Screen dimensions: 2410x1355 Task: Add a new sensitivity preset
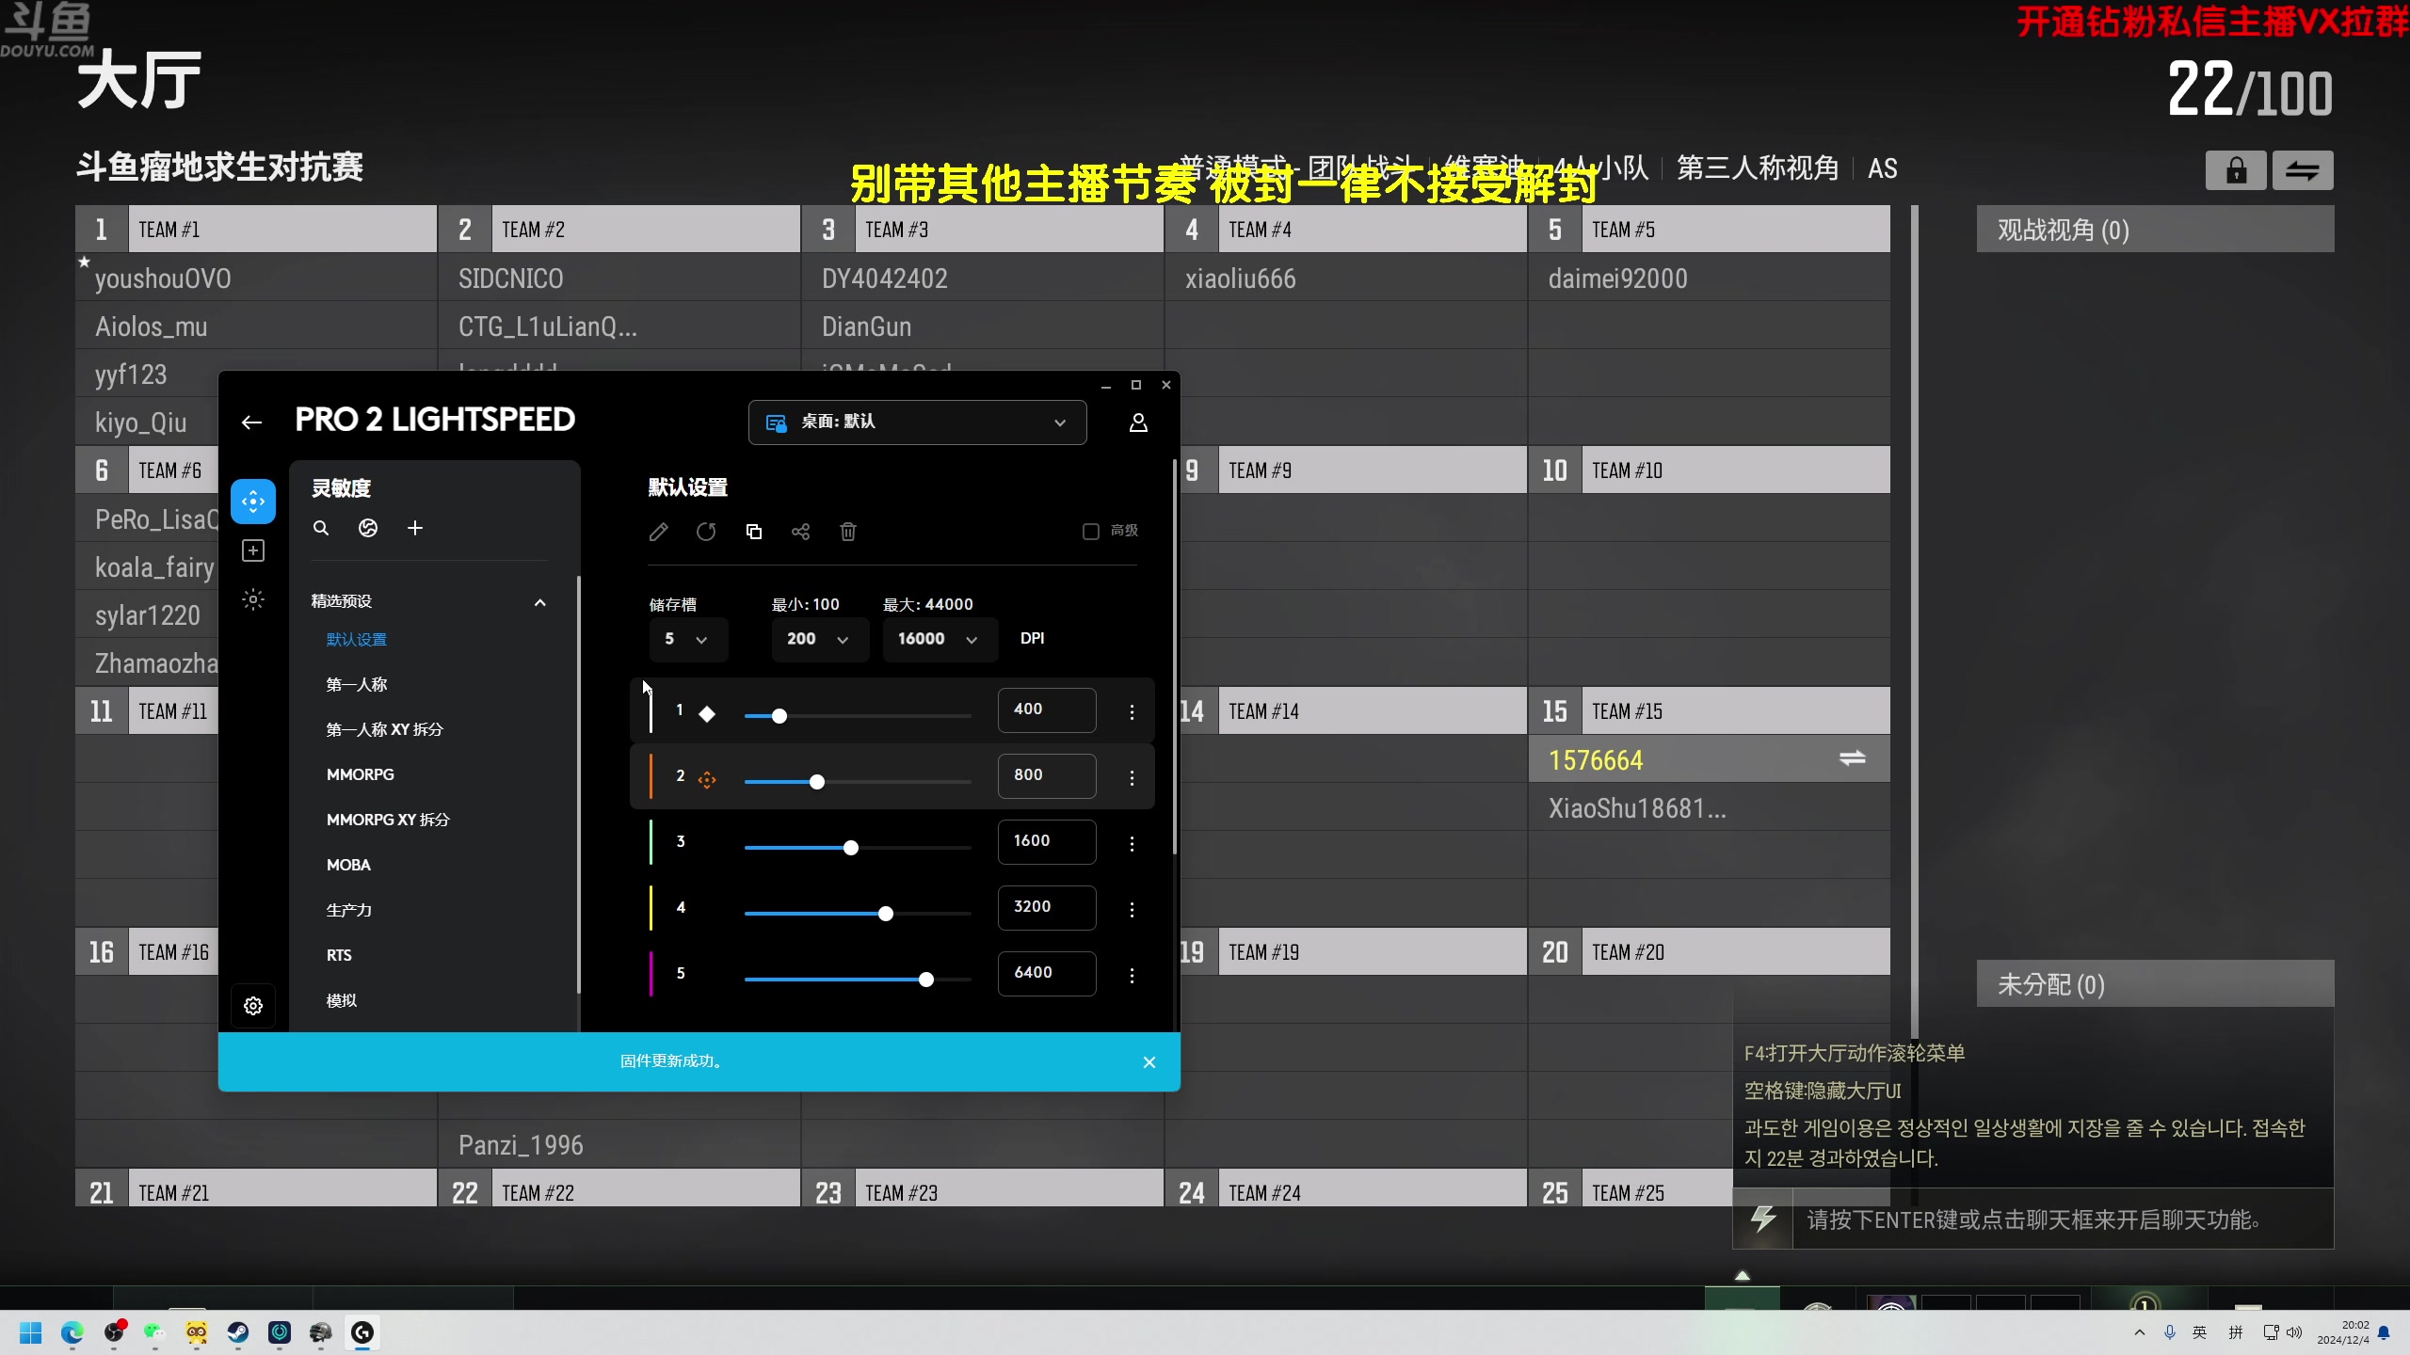tap(415, 528)
